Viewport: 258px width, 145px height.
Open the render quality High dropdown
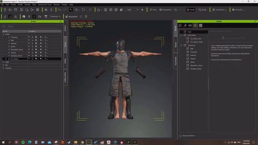coord(133,10)
